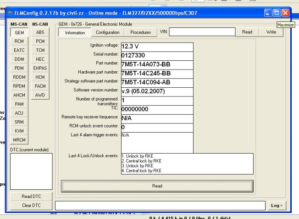Open the AWD module
Image resolution: width=299 pixels, height=219 pixels.
pos(40,95)
